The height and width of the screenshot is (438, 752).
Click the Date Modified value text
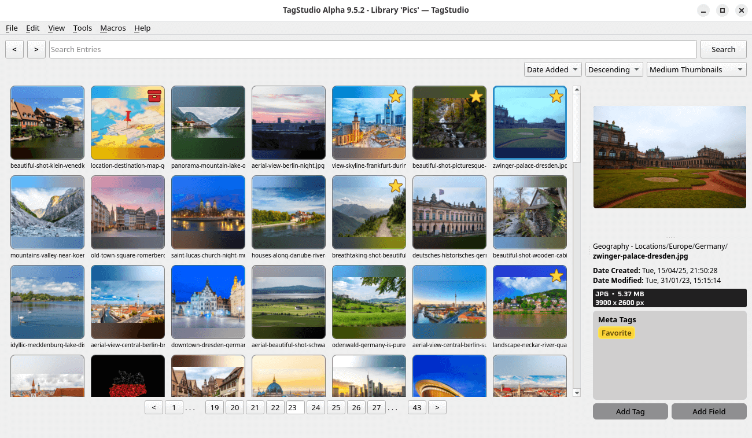click(683, 280)
